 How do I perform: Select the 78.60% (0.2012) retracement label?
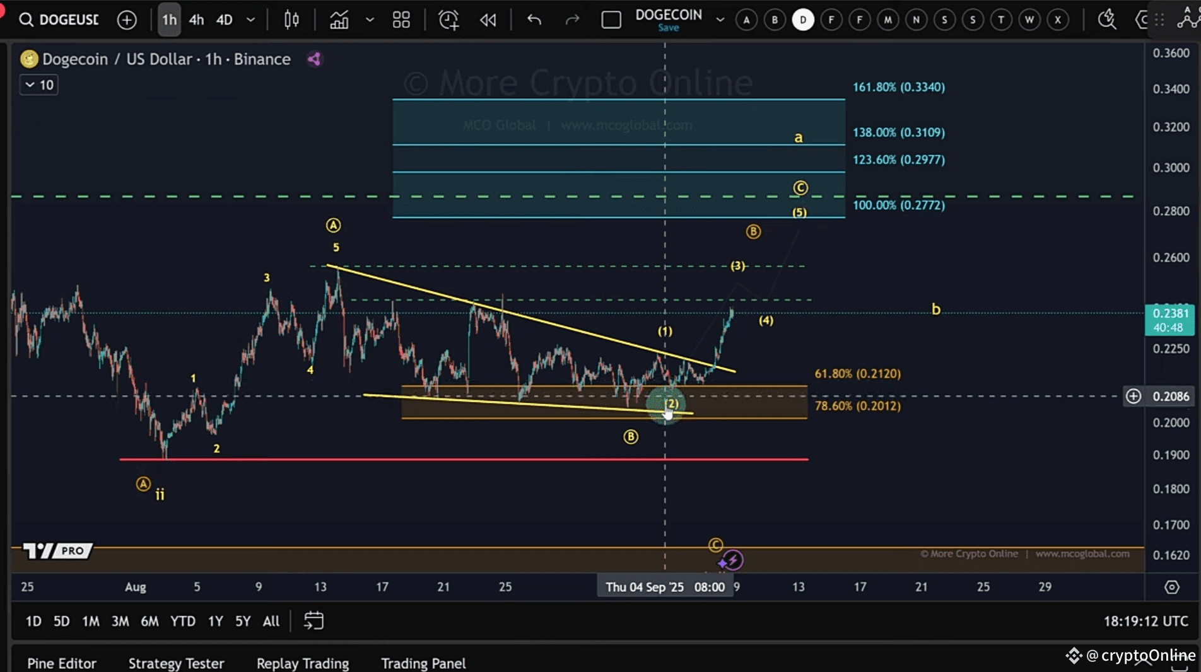(x=858, y=405)
